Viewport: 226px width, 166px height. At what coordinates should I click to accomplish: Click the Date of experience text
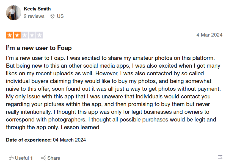tap(26, 140)
